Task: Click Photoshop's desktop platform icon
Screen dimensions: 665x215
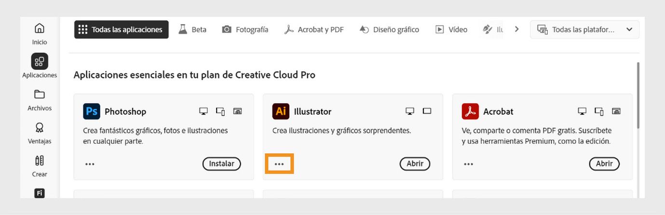Action: point(204,111)
